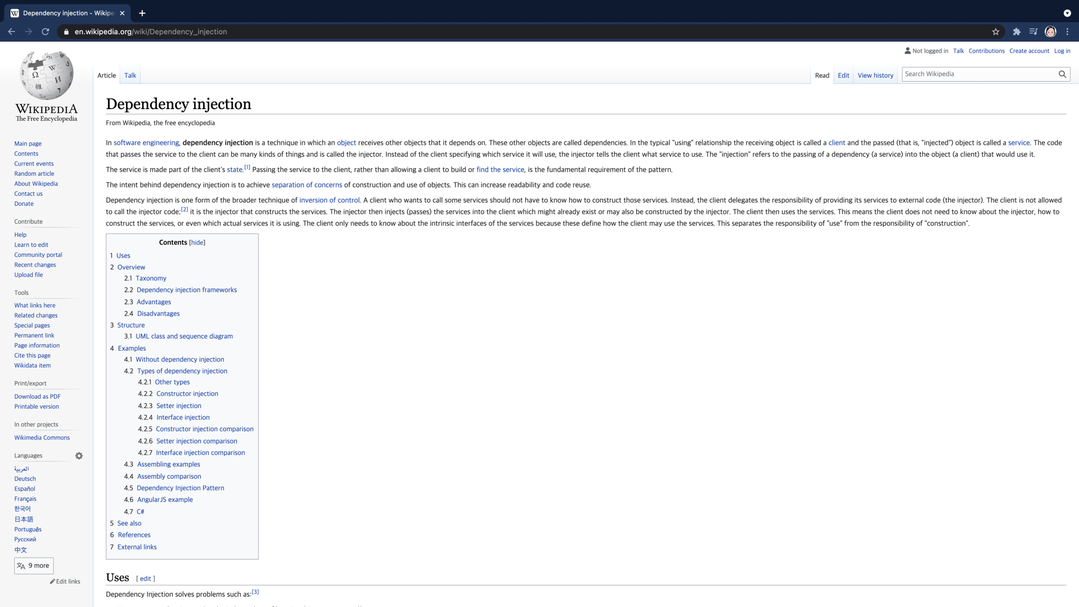Click the browser back arrow
1079x607 pixels.
(12, 31)
